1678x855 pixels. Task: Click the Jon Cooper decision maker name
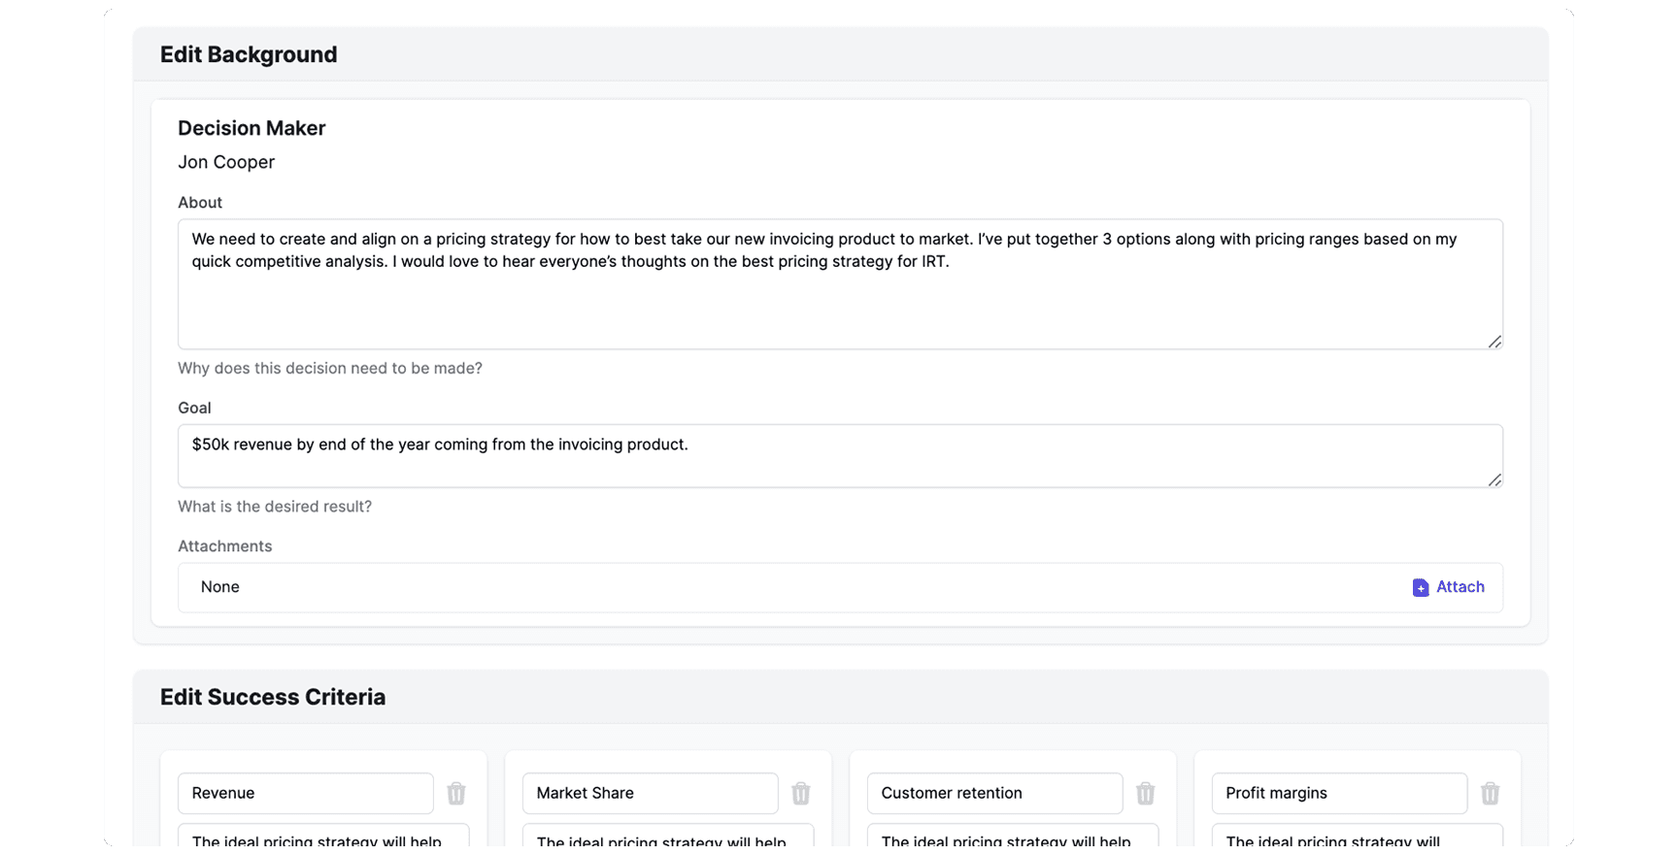[226, 162]
